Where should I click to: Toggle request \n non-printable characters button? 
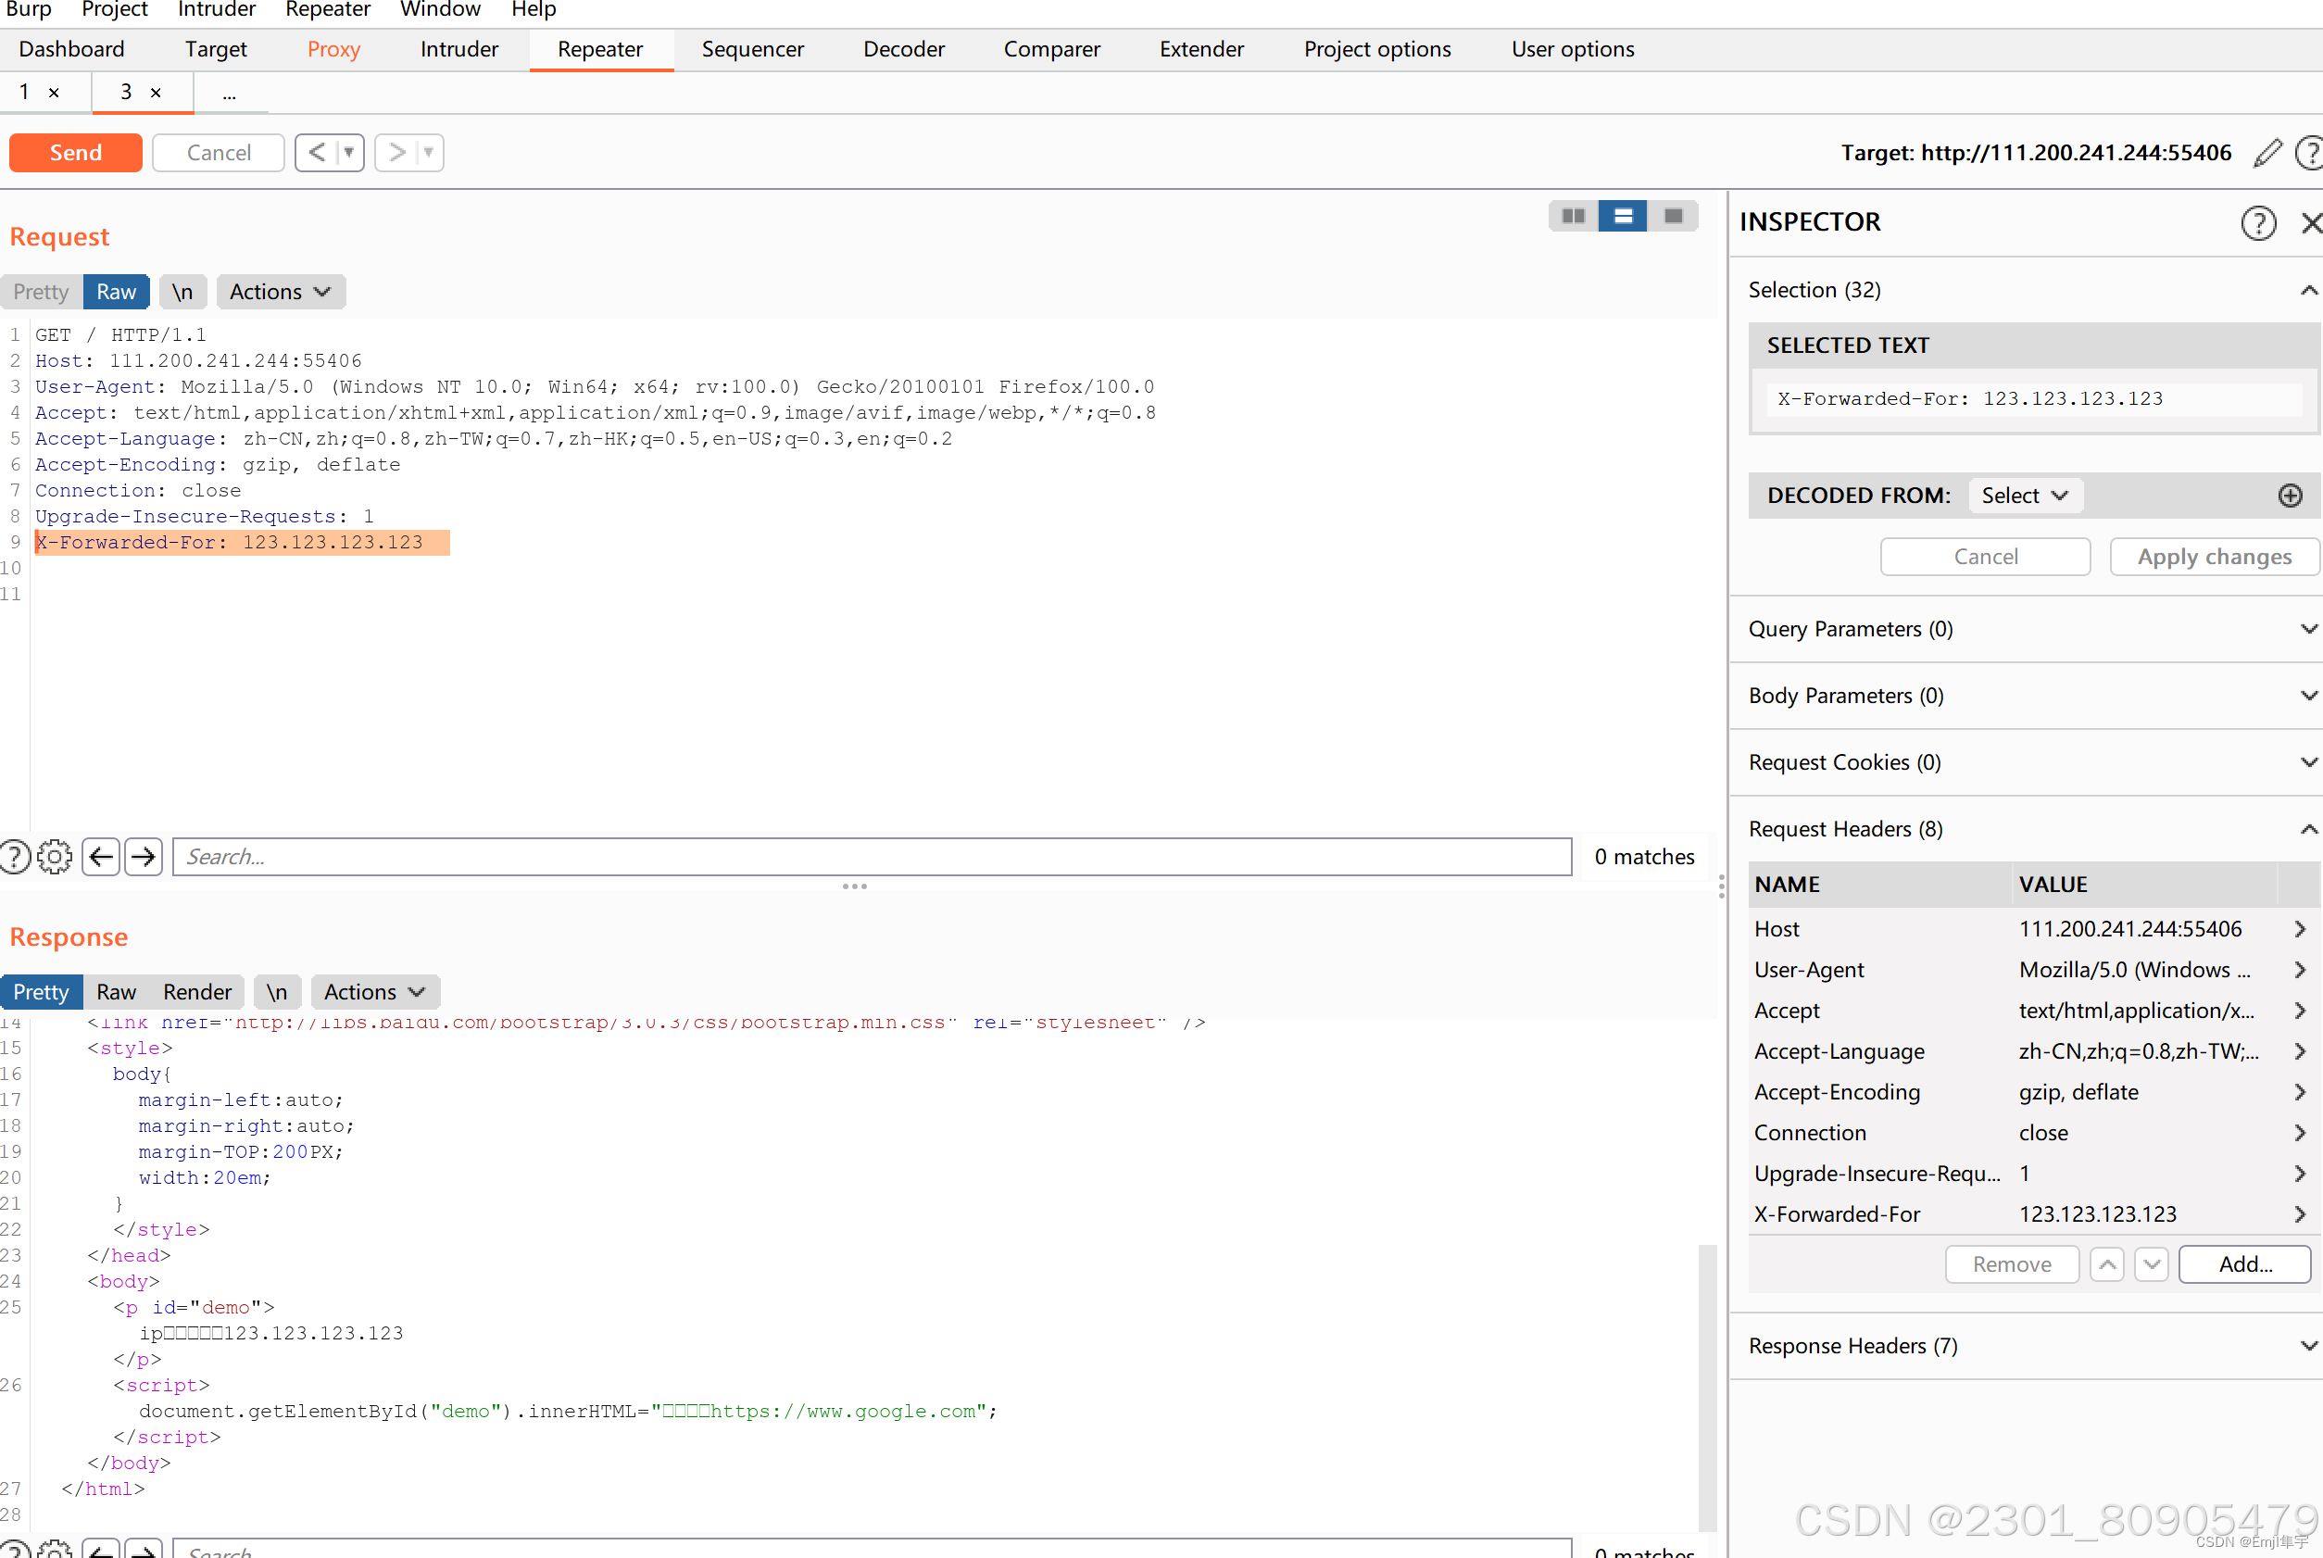[x=182, y=292]
